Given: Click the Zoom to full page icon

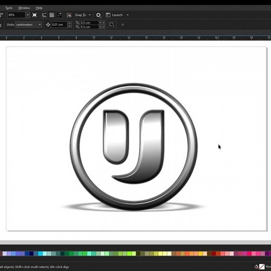Looking at the screenshot, I should (x=34, y=15).
